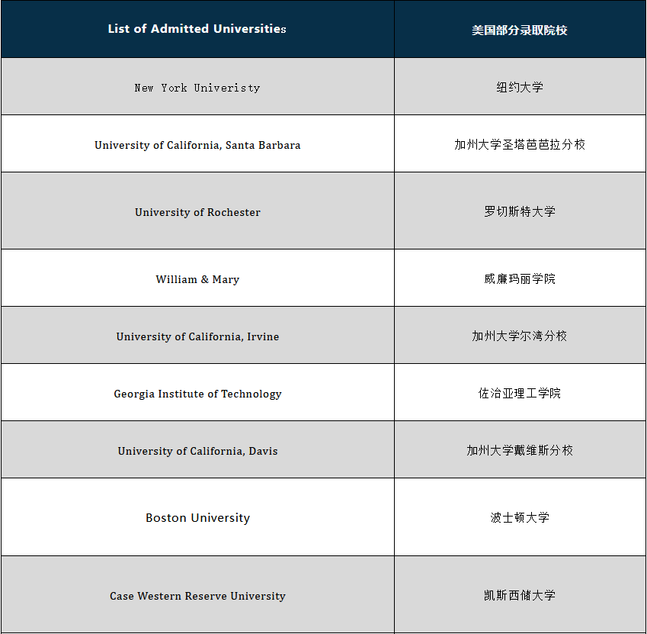
Task: Click the '佐治亚理工学院' cell
Action: click(520, 393)
